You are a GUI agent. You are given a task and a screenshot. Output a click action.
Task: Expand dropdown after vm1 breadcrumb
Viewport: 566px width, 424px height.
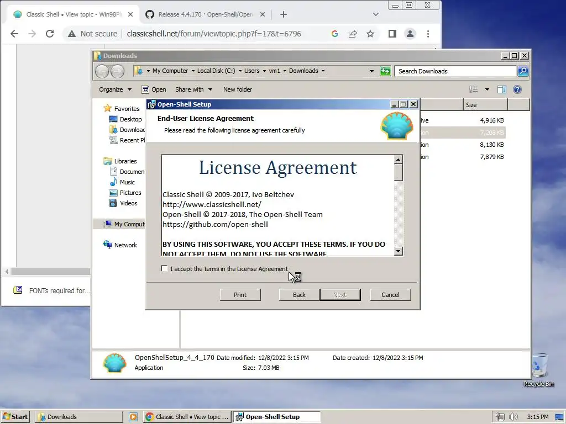(x=285, y=71)
